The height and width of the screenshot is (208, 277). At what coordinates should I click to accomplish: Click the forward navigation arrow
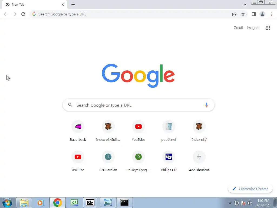[15, 14]
